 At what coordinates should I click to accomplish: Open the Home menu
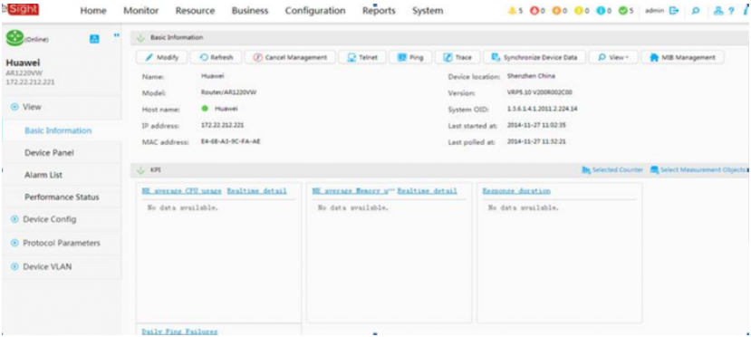[93, 11]
